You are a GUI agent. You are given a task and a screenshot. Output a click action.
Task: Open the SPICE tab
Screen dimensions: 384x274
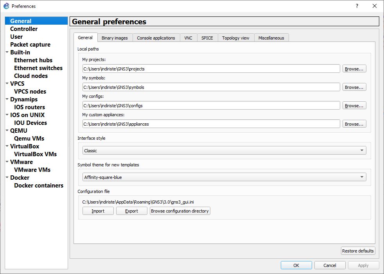pos(207,38)
